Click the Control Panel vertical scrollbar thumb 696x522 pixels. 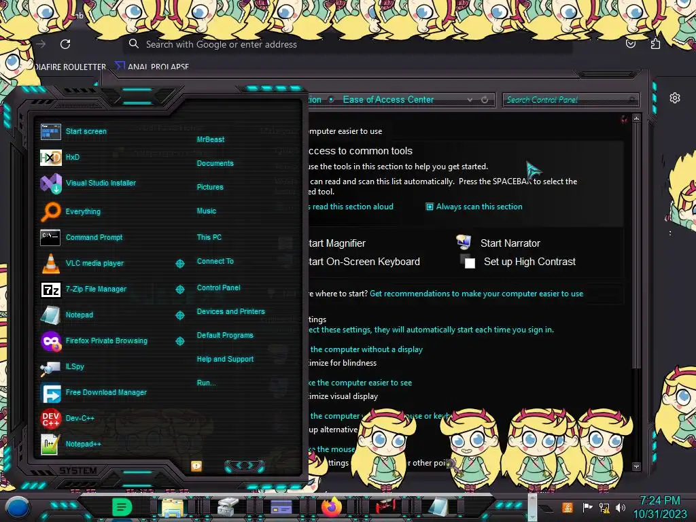[636, 245]
